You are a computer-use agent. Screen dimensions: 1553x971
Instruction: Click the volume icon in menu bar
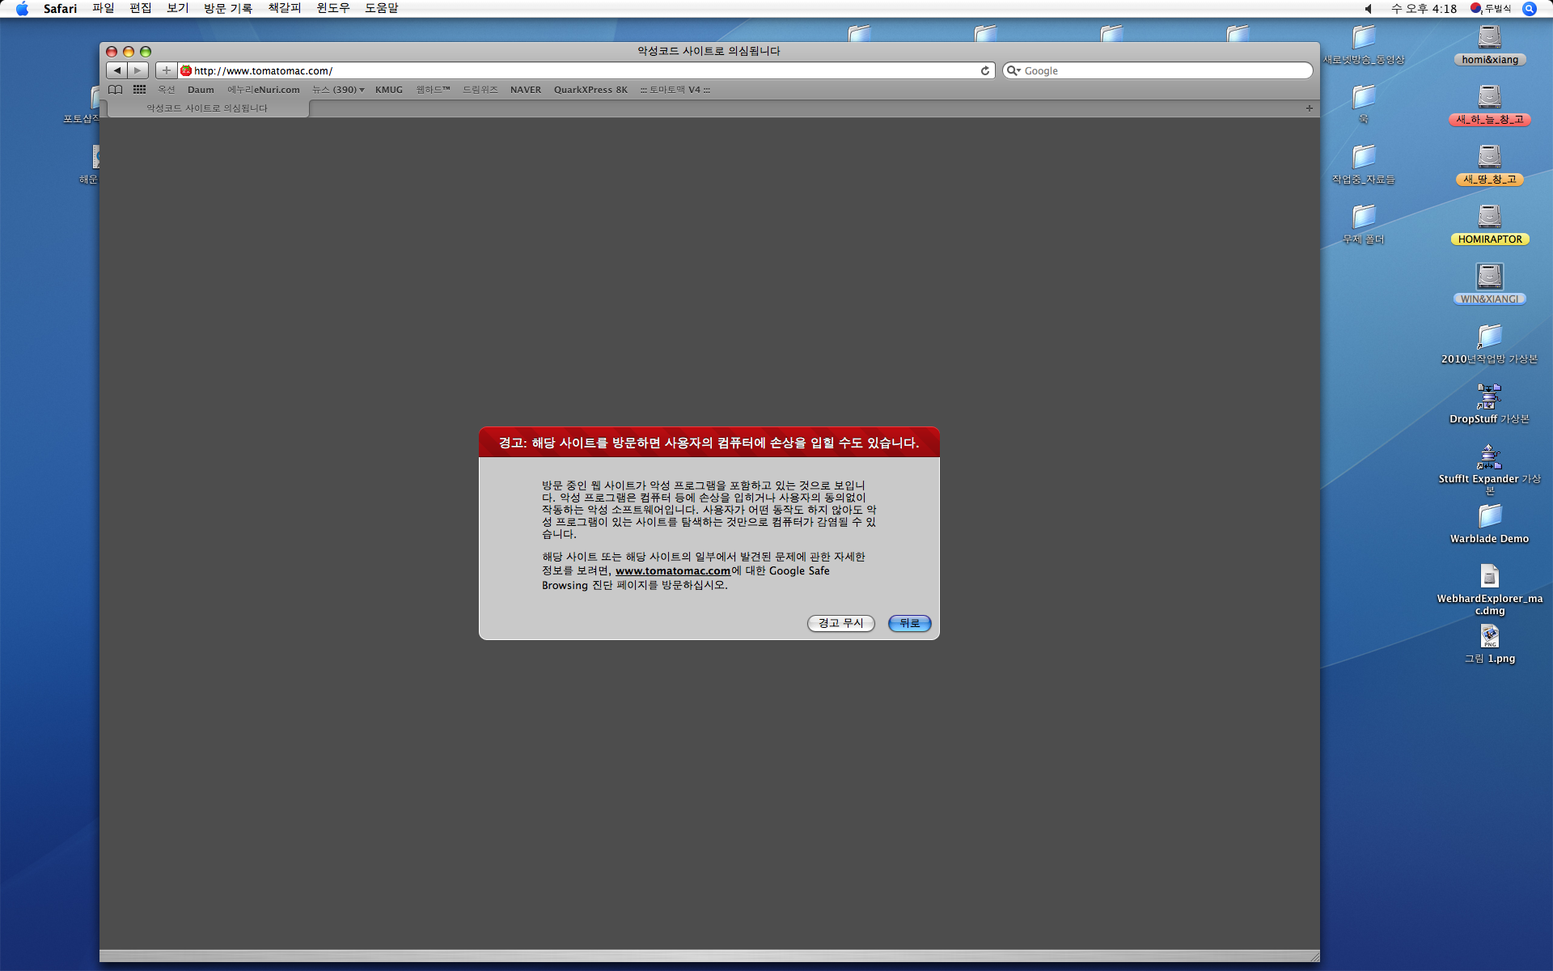coord(1369,8)
